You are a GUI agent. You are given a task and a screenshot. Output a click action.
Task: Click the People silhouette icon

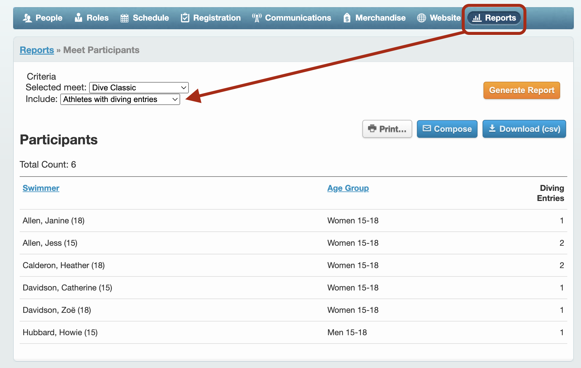point(27,18)
